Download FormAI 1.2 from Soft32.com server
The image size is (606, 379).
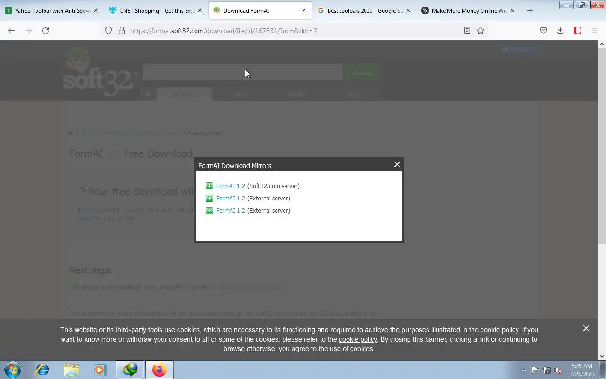[231, 186]
